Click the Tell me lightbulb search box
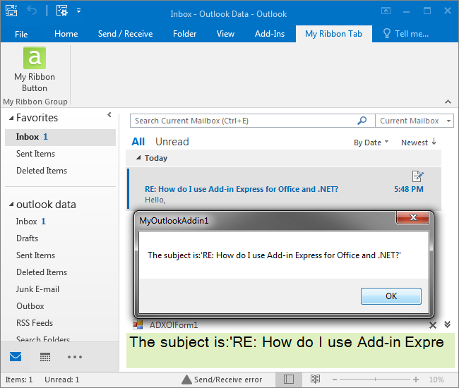The width and height of the screenshot is (459, 388). click(x=406, y=34)
